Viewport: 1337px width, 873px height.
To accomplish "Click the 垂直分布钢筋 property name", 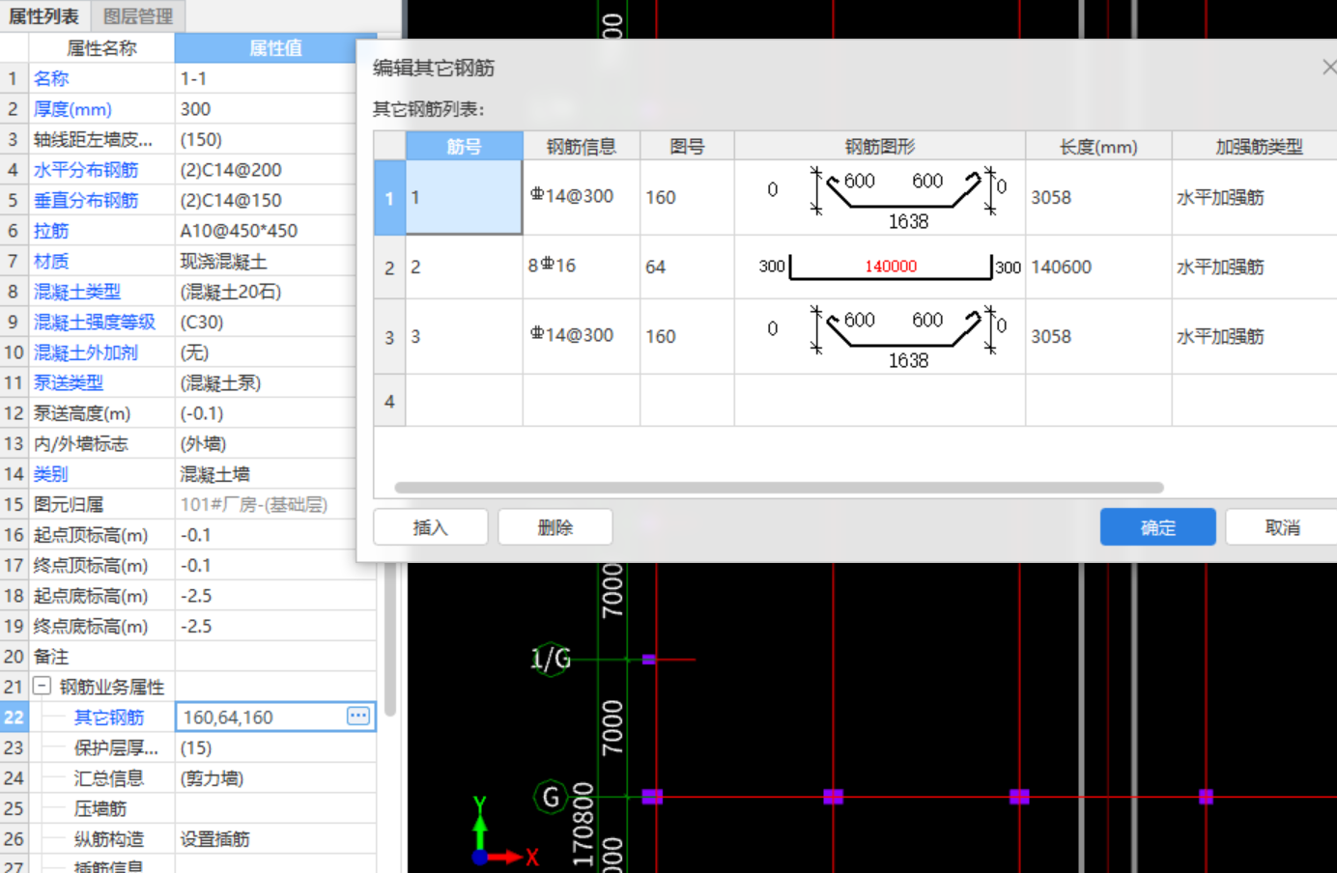I will 86,200.
